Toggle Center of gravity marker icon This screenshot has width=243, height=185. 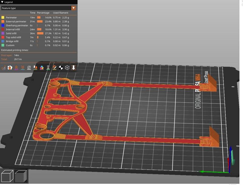61,68
